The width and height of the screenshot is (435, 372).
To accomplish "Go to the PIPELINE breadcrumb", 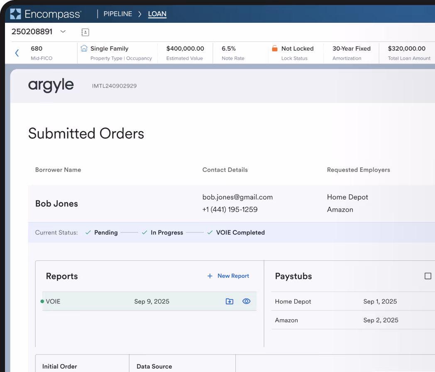I will click(117, 14).
